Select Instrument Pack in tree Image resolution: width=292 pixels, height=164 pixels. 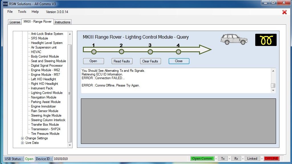(x=42, y=88)
